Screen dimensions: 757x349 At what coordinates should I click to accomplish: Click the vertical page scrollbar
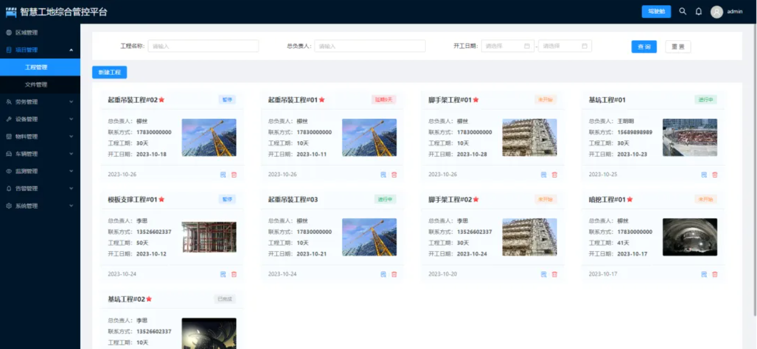[754, 171]
